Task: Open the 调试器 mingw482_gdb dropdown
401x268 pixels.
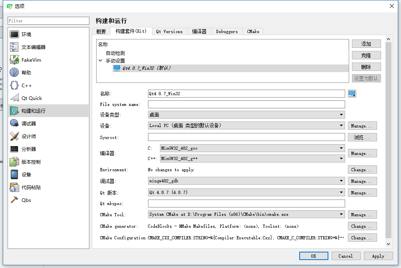Action: pyautogui.click(x=246, y=181)
